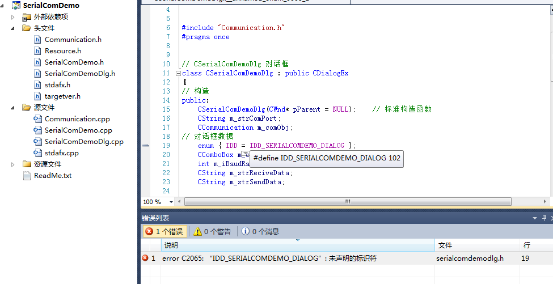This screenshot has height=284, width=553.
Task: Click the tooltip smart-tag arrow on line 20
Action: click(x=246, y=154)
